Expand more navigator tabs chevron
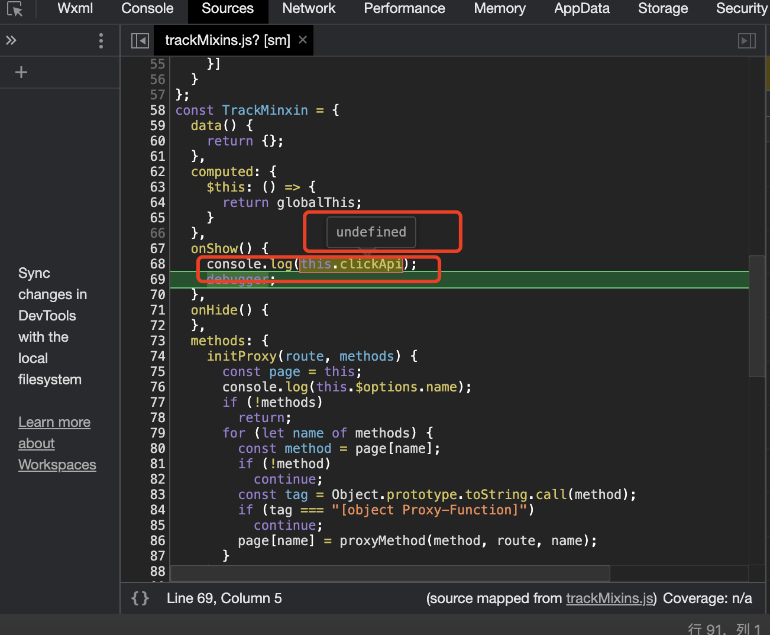 coord(11,40)
